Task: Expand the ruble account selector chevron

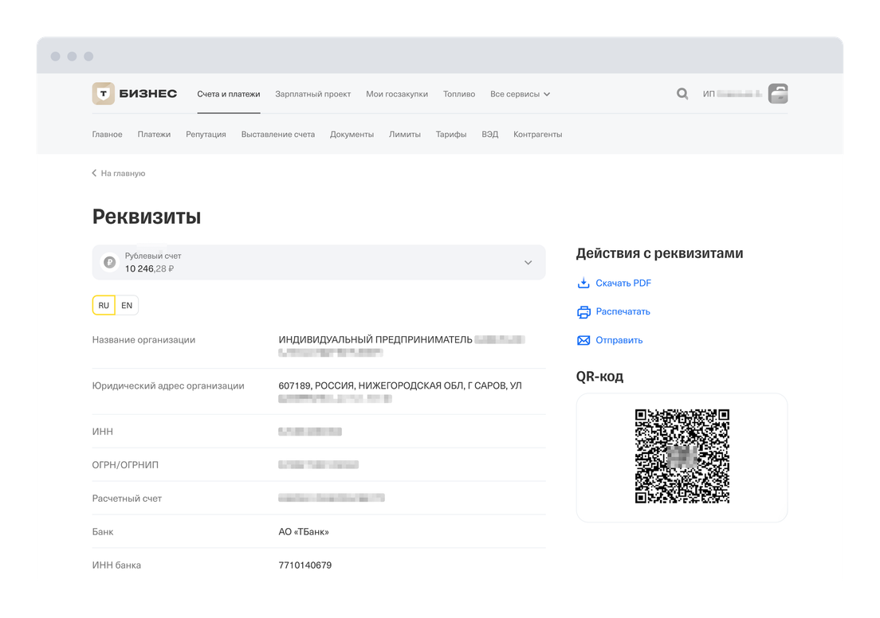Action: point(528,263)
